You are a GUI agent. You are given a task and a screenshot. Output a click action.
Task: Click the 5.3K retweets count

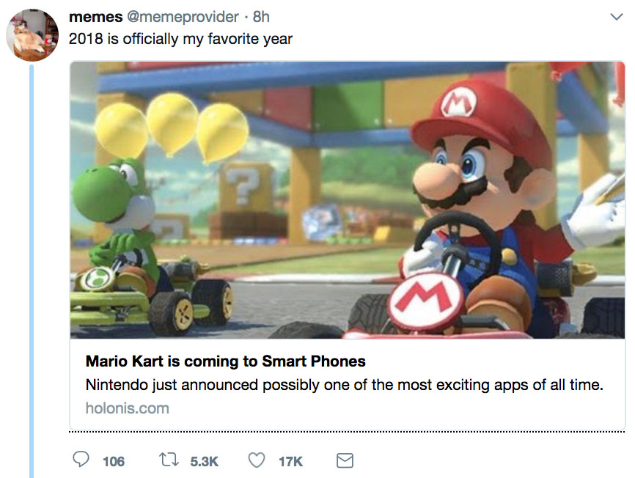[x=204, y=461]
